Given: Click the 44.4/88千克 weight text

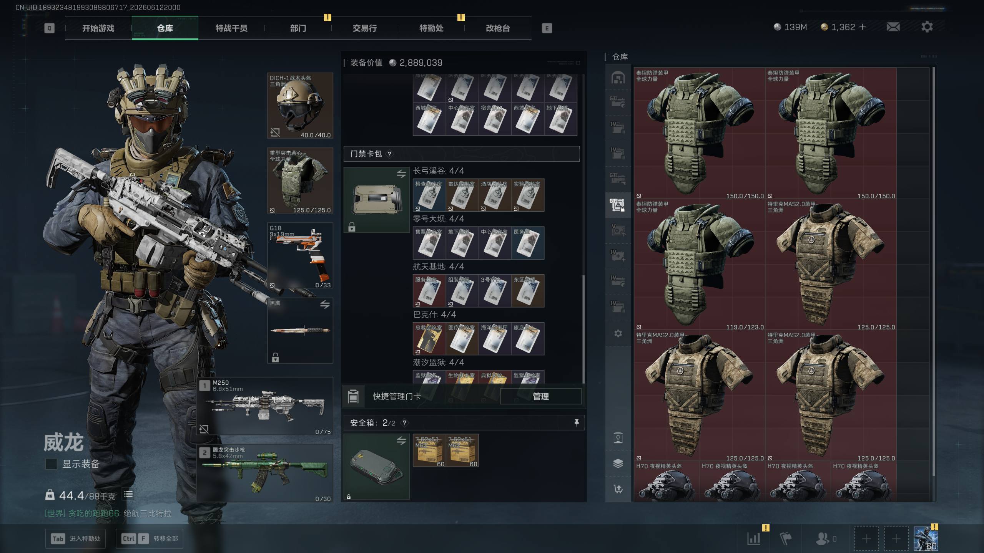Looking at the screenshot, I should (x=87, y=495).
